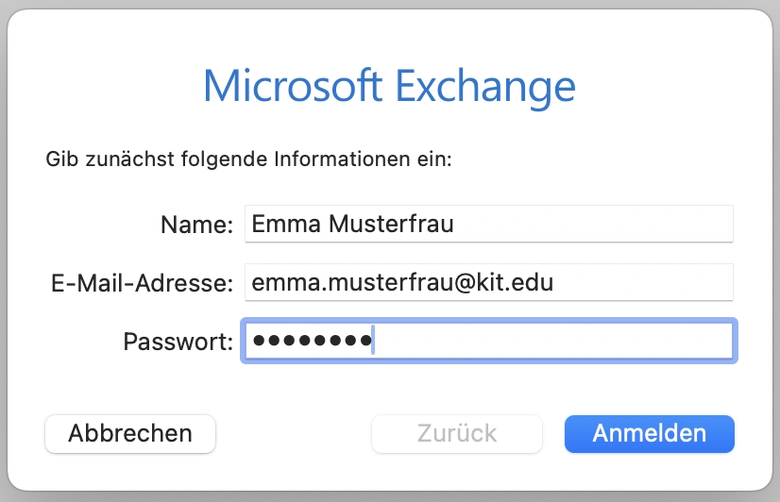
Task: Click the "Gib zunächst folgende Informationen ein" text
Action: 249,158
